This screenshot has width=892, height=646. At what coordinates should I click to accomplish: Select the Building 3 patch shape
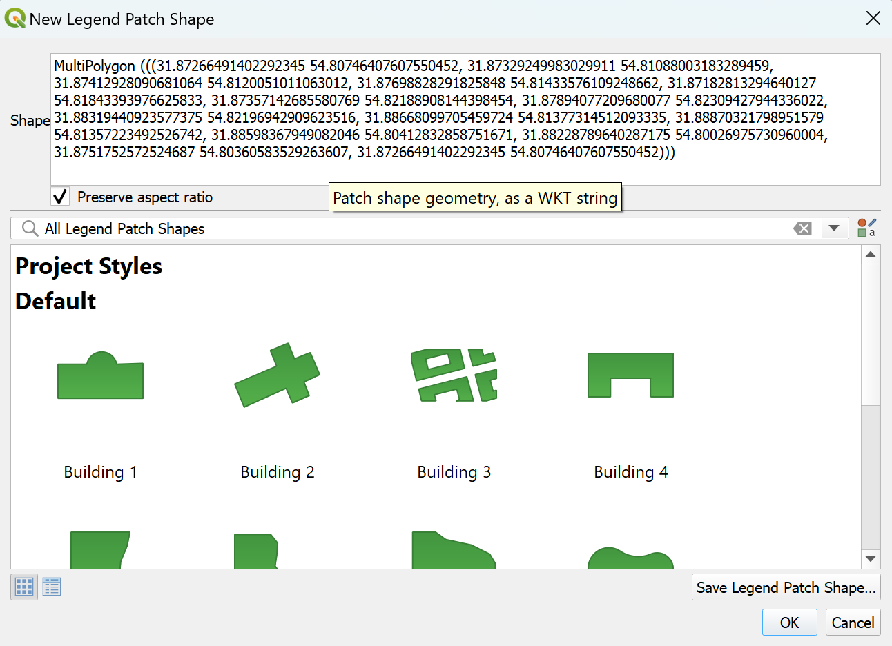(454, 375)
